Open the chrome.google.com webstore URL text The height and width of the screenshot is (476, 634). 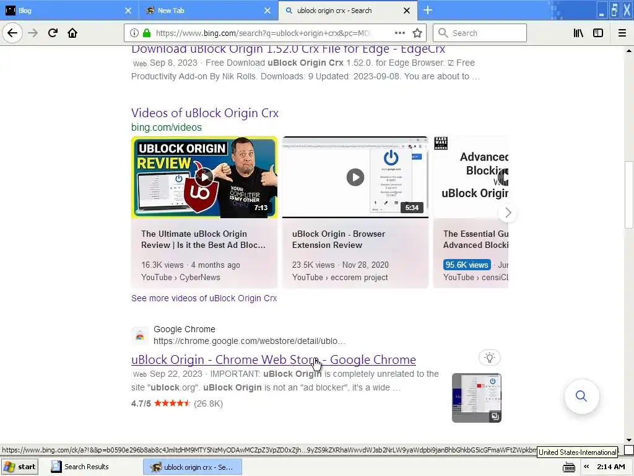(x=250, y=342)
